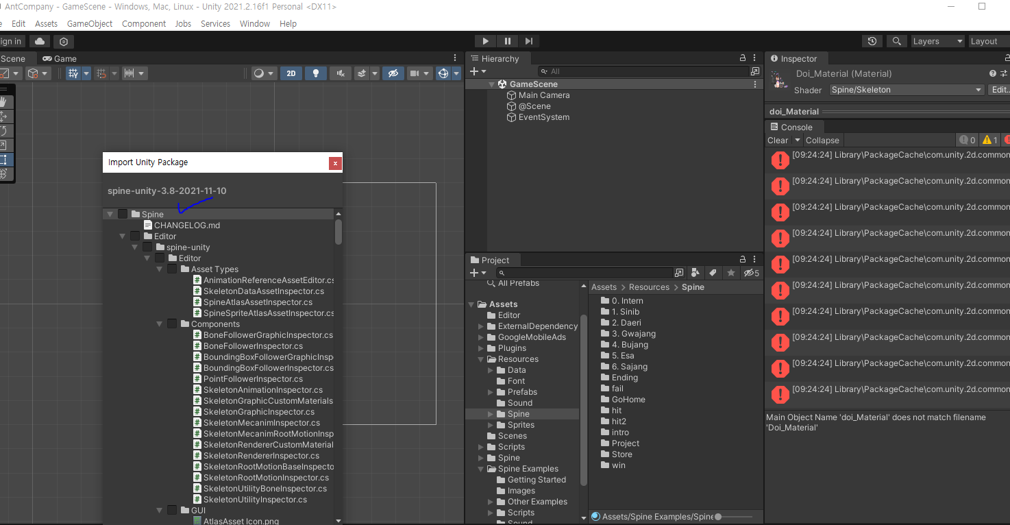Clear the Console
Screen dimensions: 1010x525
point(778,140)
